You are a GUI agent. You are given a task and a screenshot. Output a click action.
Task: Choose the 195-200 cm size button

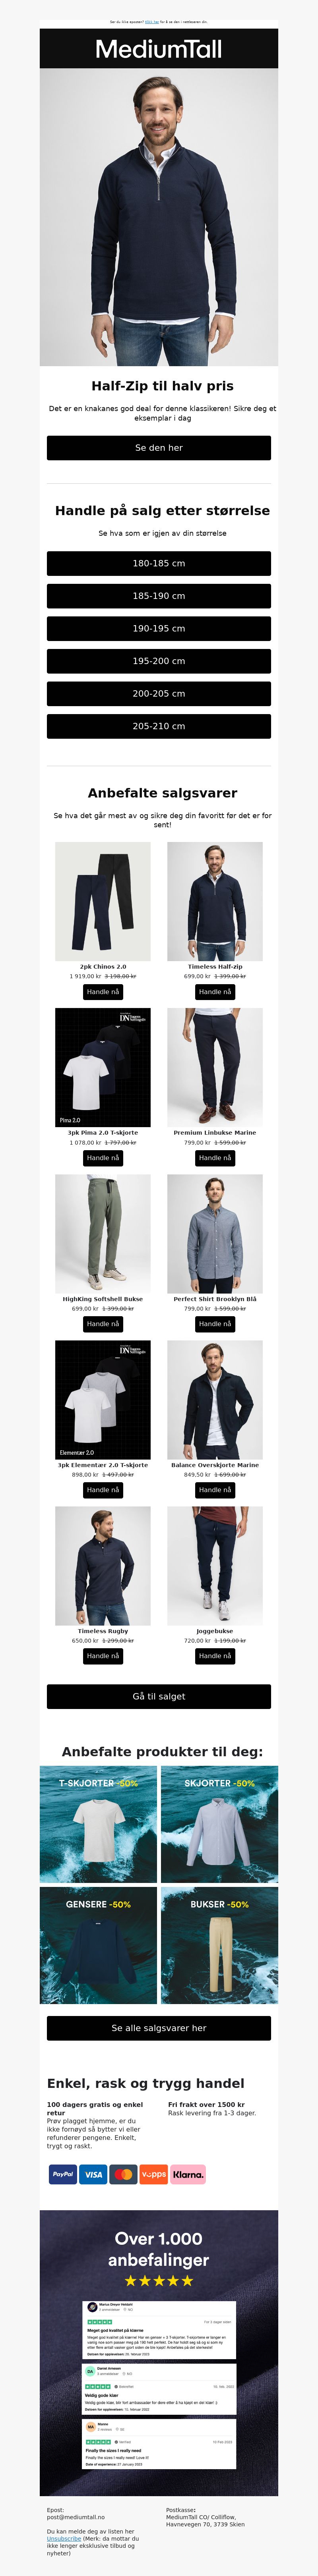[159, 661]
